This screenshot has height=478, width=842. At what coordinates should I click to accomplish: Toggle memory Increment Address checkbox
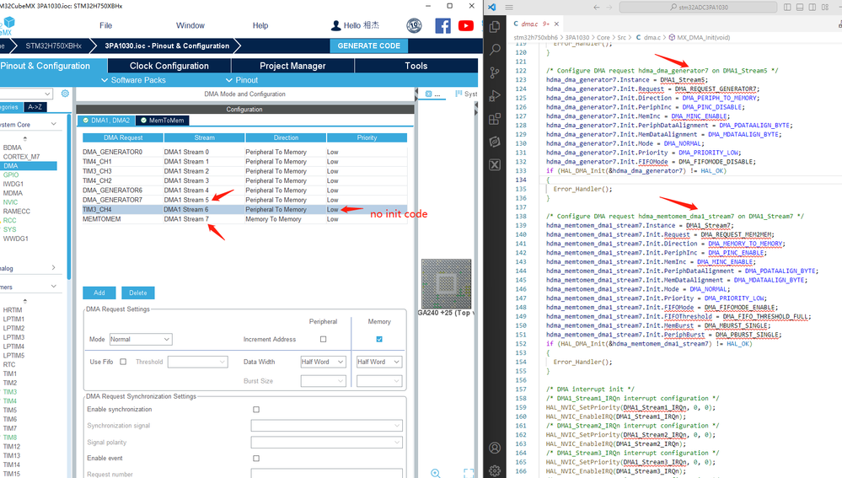tap(379, 339)
